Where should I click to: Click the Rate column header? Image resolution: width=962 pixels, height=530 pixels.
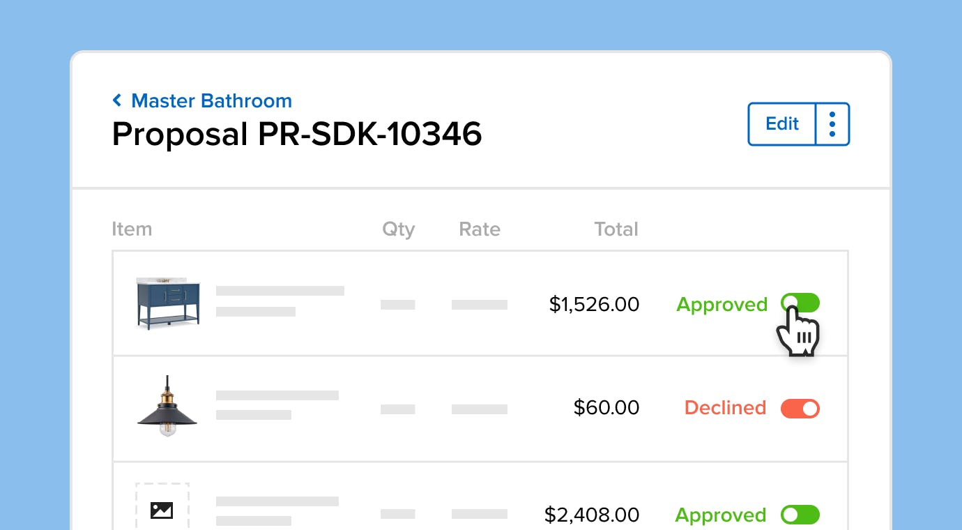point(480,229)
